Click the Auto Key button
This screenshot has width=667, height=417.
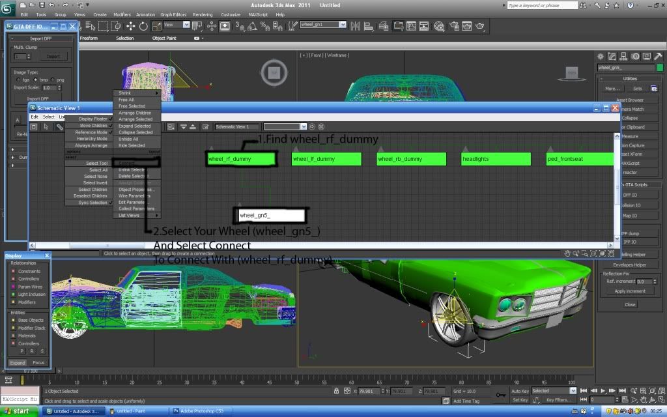pos(520,391)
